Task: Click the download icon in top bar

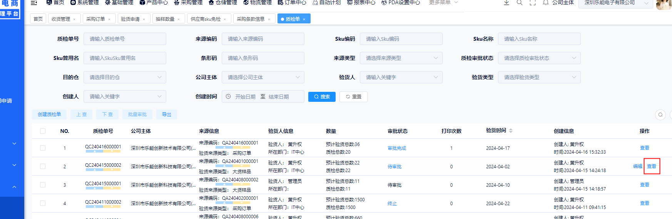Action: (507, 3)
